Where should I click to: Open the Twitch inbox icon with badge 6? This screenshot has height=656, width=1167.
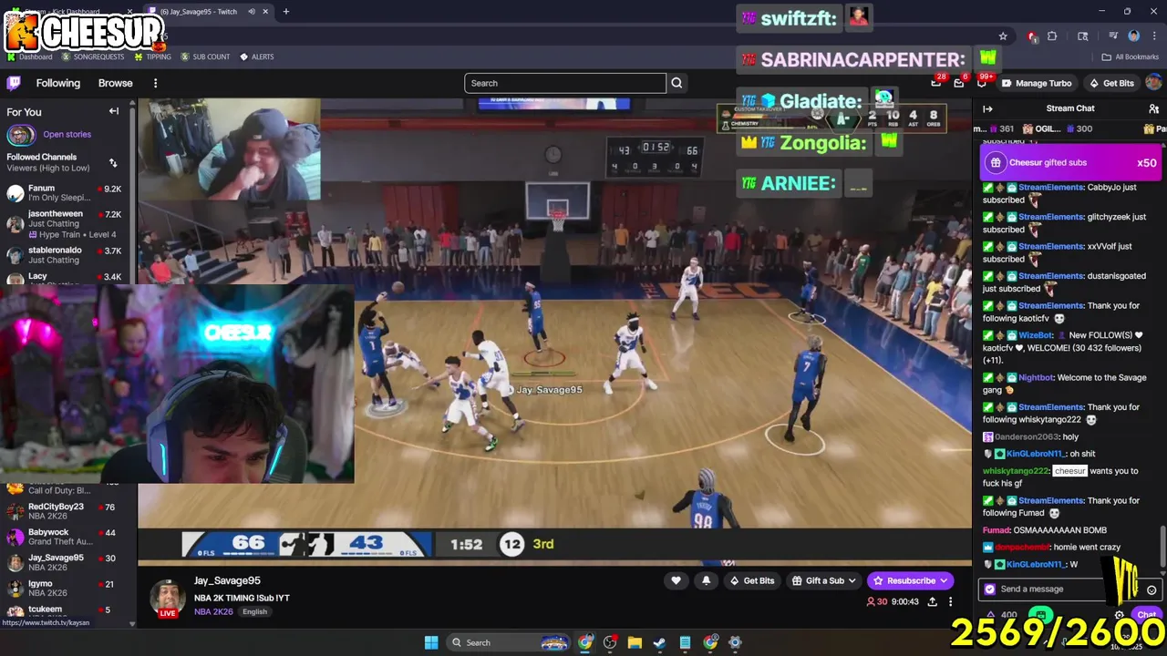(x=958, y=83)
